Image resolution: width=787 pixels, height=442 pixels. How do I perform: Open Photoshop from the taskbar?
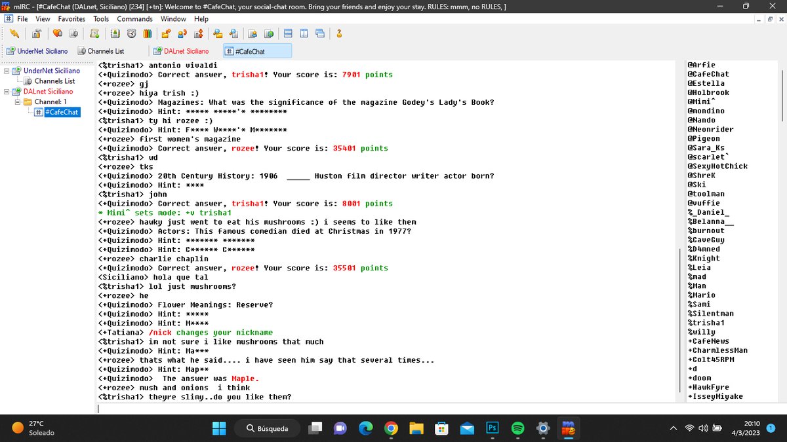point(492,428)
